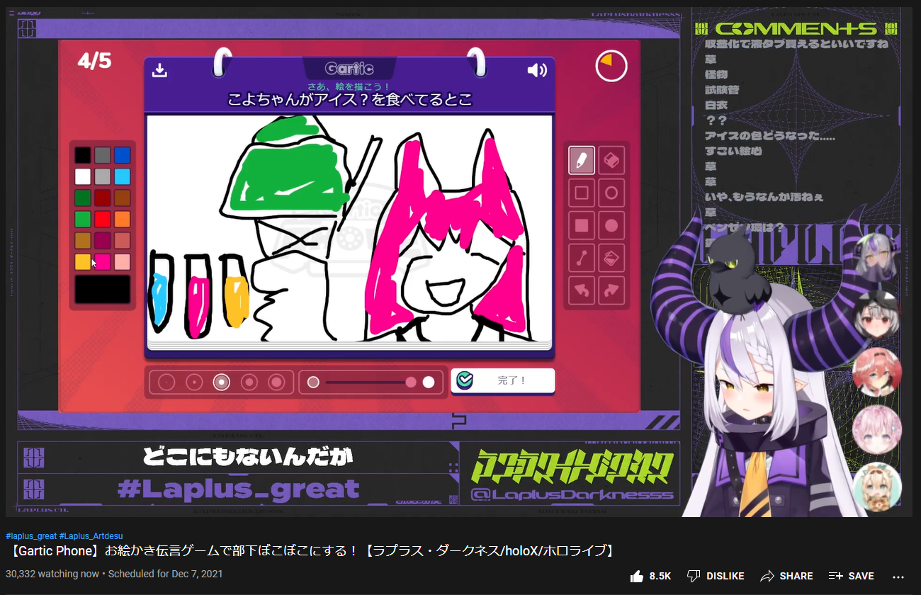Pick the second brush size
Viewport: 921px width, 595px height.
pyautogui.click(x=194, y=382)
